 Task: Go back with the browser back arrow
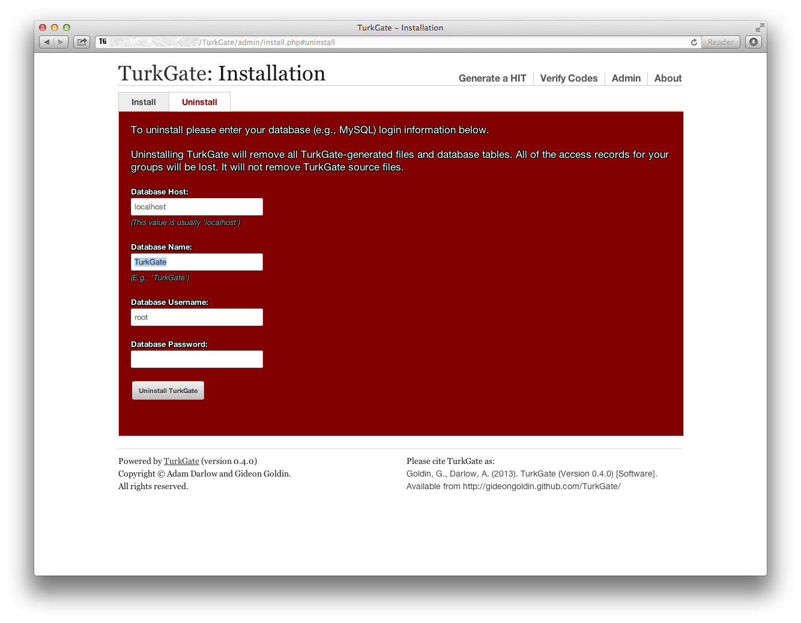pos(47,42)
